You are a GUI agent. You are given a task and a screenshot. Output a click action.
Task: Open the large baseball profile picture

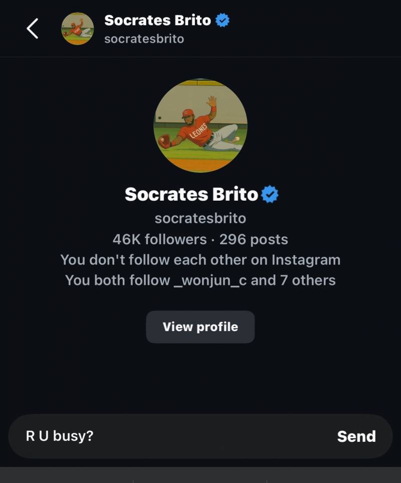coord(200,126)
